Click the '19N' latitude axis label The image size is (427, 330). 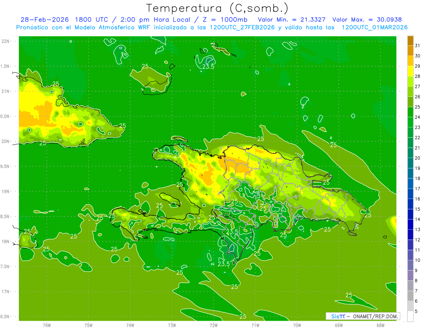(5, 191)
